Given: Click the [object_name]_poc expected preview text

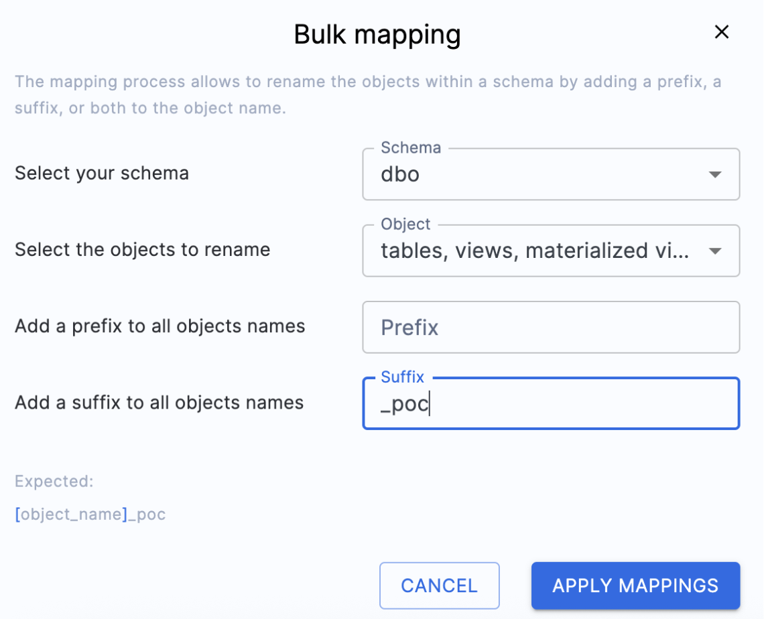Looking at the screenshot, I should pos(90,514).
